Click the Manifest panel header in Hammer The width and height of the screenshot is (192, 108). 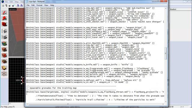click(173, 9)
